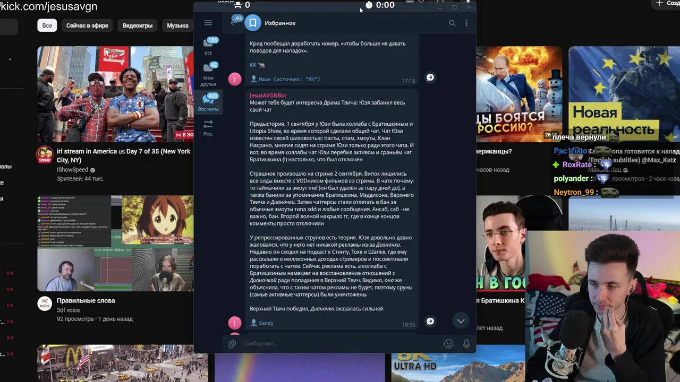The height and width of the screenshot is (382, 680).
Task: Select the Музыка filter chip
Action: (x=177, y=25)
